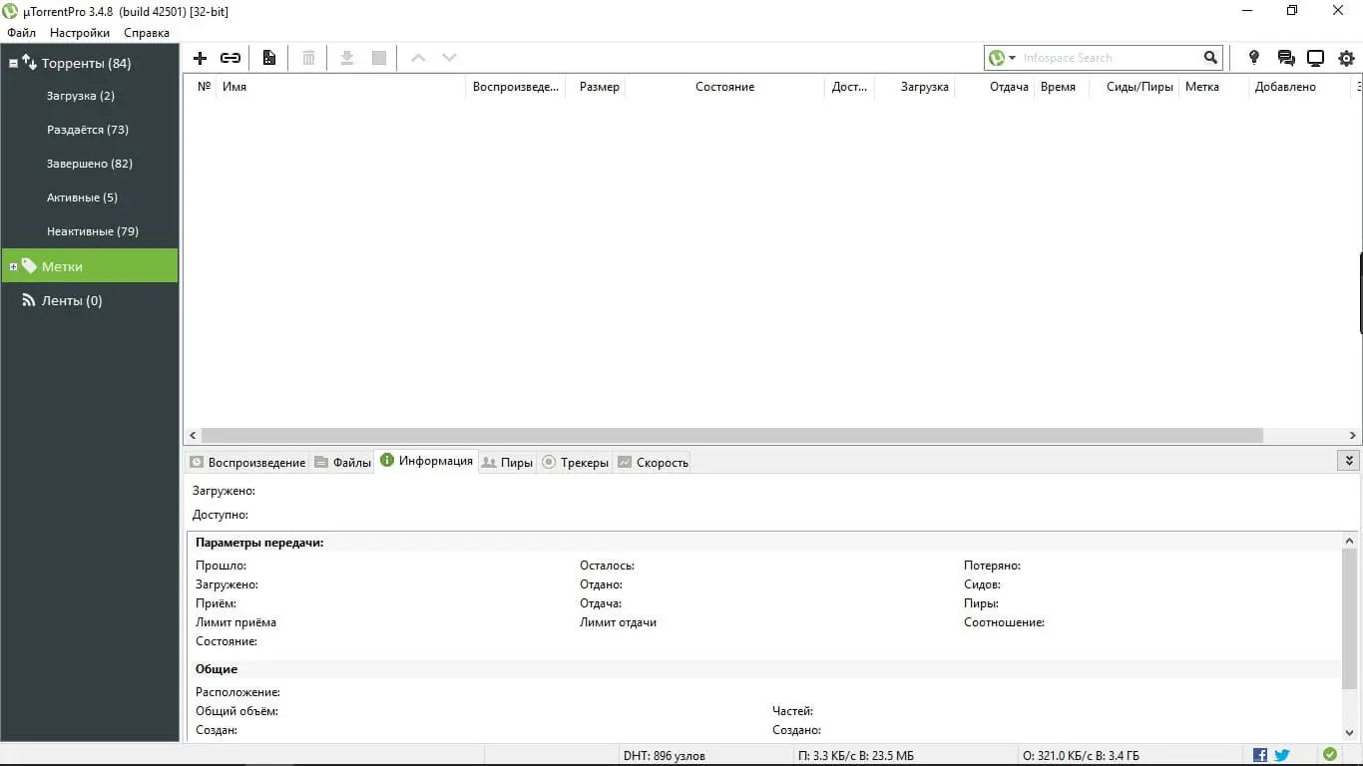
Task: Click the Stop Torrent square icon
Action: point(378,57)
